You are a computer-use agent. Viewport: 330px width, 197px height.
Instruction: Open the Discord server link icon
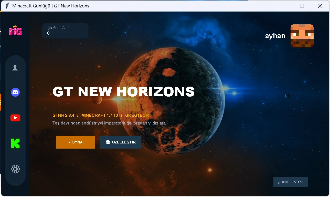(15, 92)
